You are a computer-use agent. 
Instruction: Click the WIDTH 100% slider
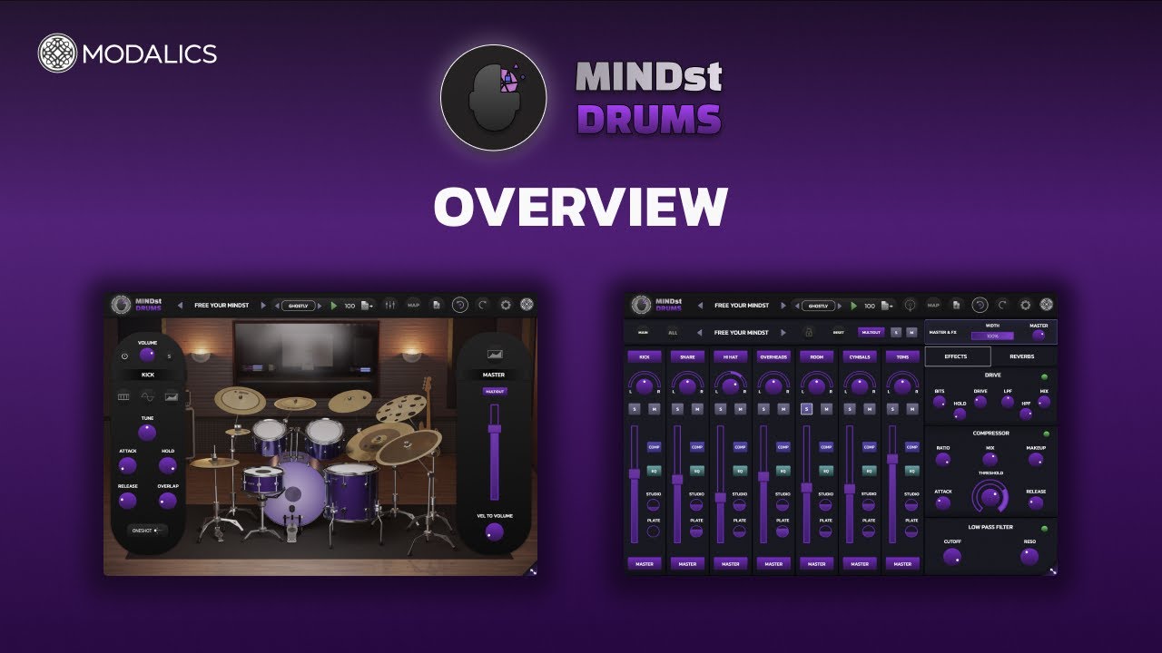click(992, 336)
